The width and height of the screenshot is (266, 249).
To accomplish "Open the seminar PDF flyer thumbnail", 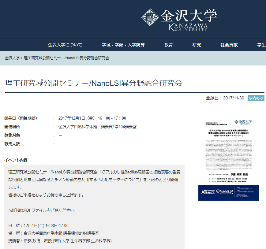I will click(228, 158).
